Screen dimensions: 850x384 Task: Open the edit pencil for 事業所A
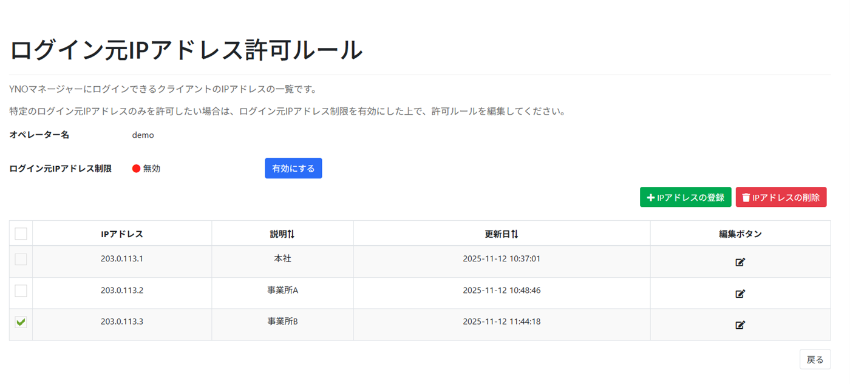(740, 294)
